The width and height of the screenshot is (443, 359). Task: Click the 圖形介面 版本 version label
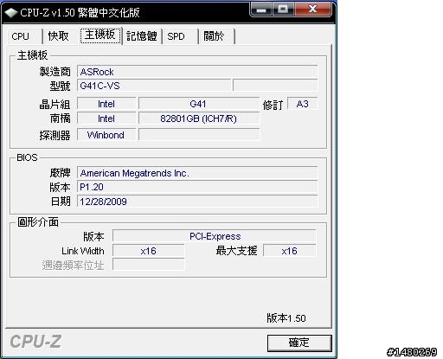pyautogui.click(x=93, y=236)
